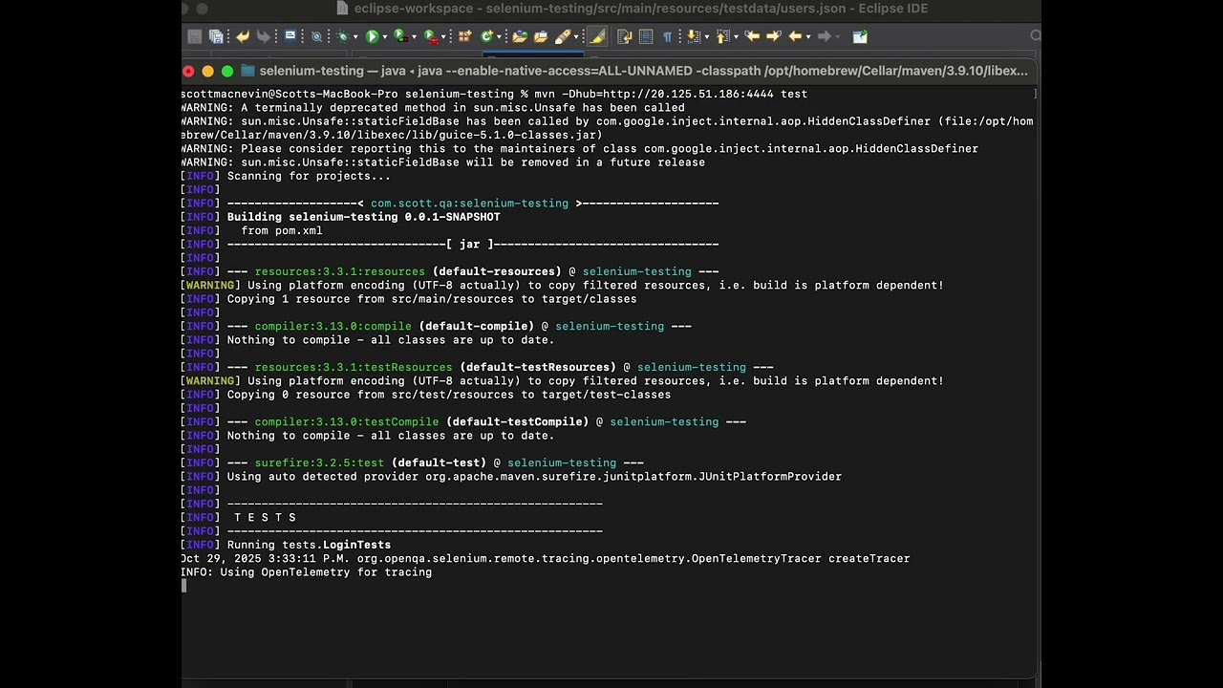Minimize the terminal with the yellow button
Screen dimensions: 1223x688
(x=207, y=71)
